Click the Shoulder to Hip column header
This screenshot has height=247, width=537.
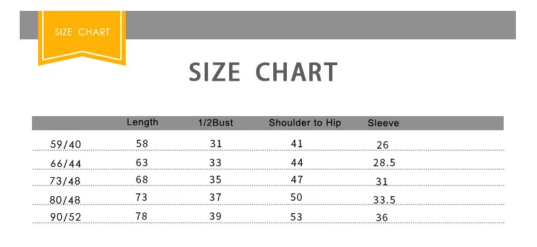(305, 123)
